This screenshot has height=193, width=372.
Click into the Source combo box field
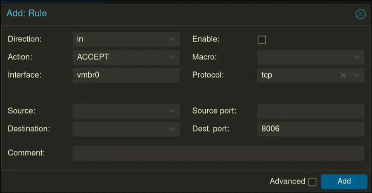click(120, 111)
